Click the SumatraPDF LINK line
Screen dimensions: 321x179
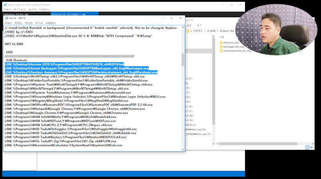point(79,105)
